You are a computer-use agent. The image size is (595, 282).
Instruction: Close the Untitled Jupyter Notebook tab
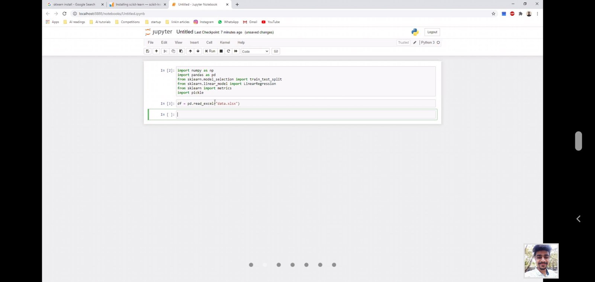[x=227, y=4]
